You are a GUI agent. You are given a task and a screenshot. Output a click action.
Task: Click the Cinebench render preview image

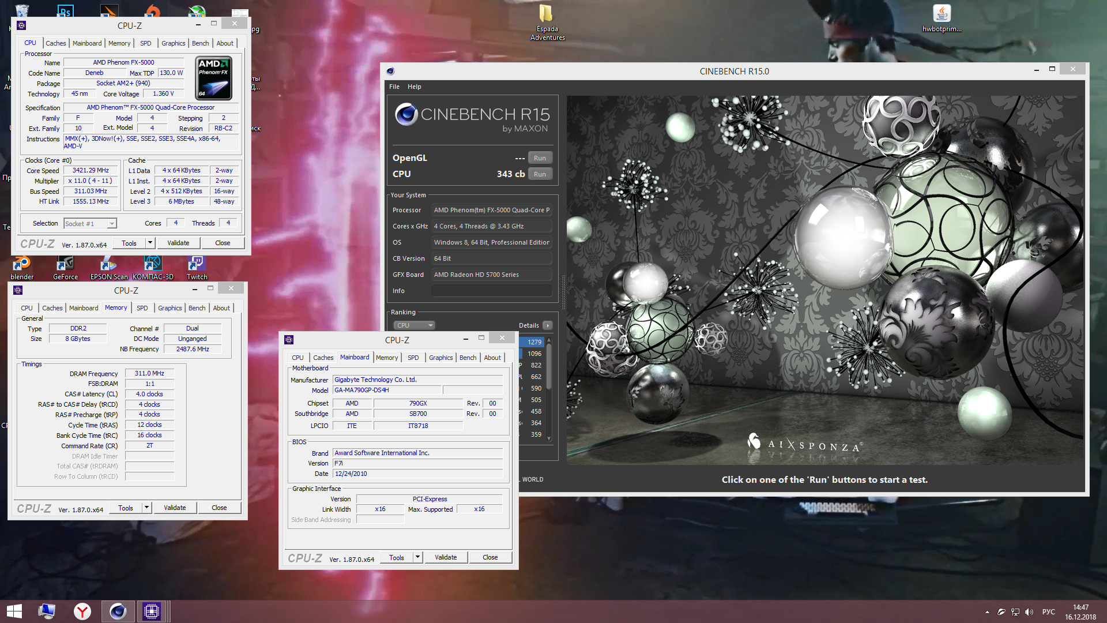(824, 280)
